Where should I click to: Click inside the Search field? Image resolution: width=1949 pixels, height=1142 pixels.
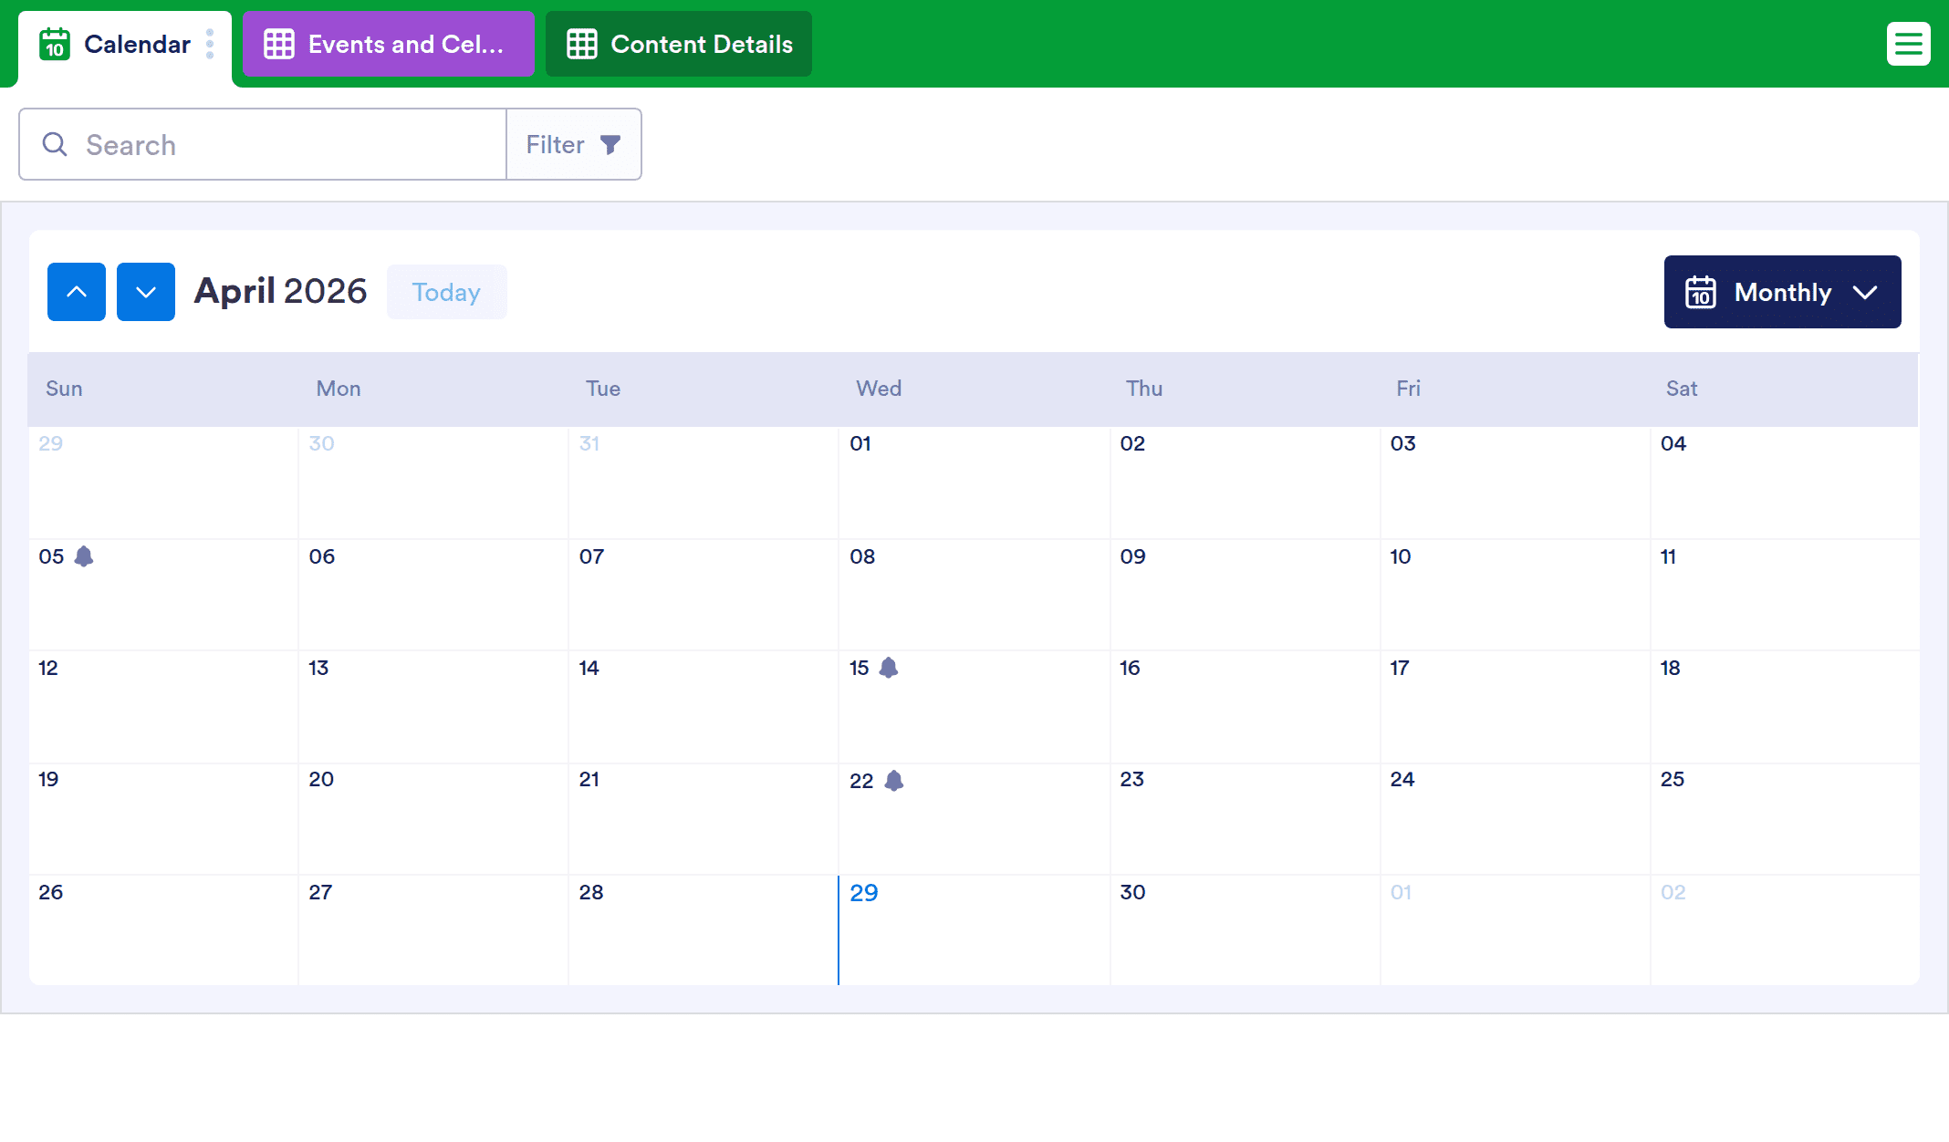pos(283,144)
